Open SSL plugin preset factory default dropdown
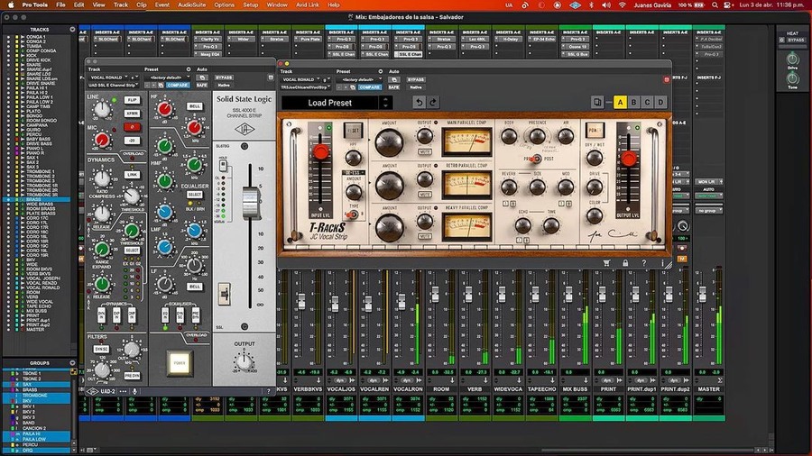This screenshot has width=812, height=456. (x=168, y=78)
